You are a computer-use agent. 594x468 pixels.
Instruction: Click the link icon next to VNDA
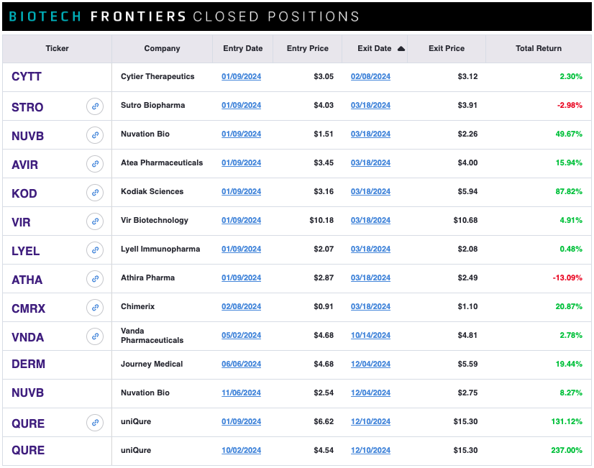pyautogui.click(x=95, y=336)
